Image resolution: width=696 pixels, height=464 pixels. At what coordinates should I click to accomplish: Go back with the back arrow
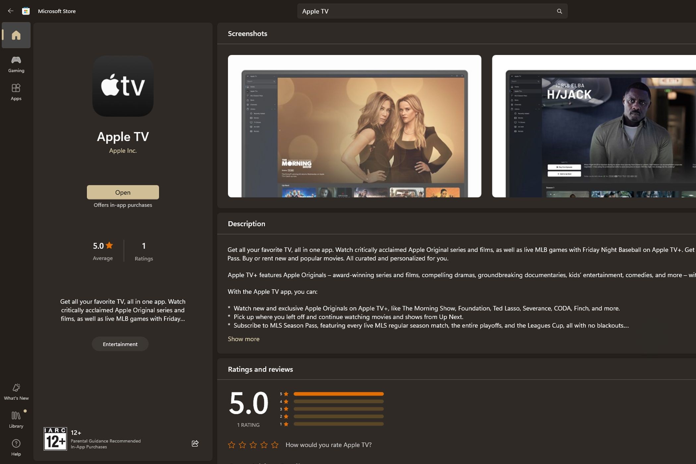click(11, 11)
